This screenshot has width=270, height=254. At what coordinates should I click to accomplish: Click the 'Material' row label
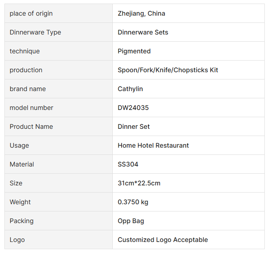22,165
